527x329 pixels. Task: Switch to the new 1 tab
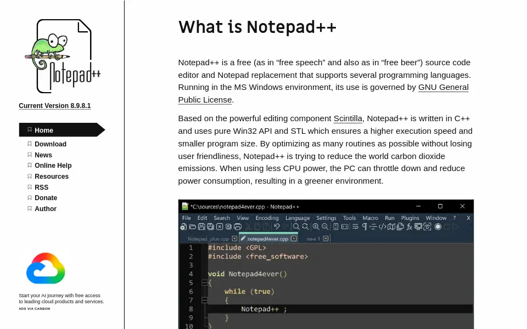point(313,239)
